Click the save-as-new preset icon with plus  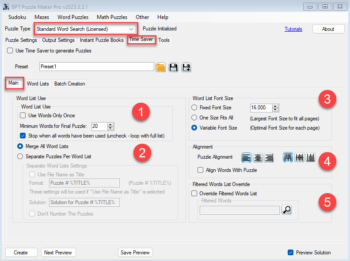(x=186, y=67)
